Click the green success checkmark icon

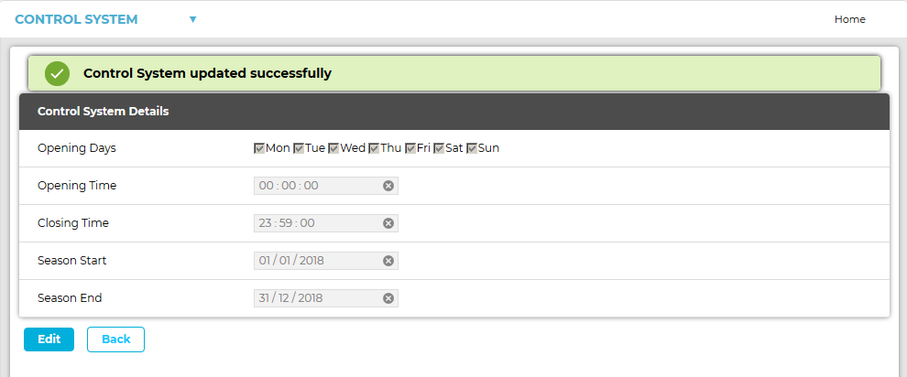point(57,73)
